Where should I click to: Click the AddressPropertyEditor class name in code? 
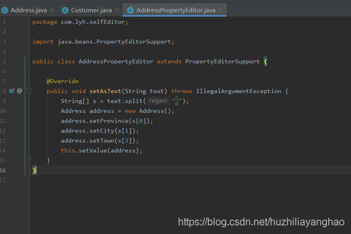(x=116, y=62)
